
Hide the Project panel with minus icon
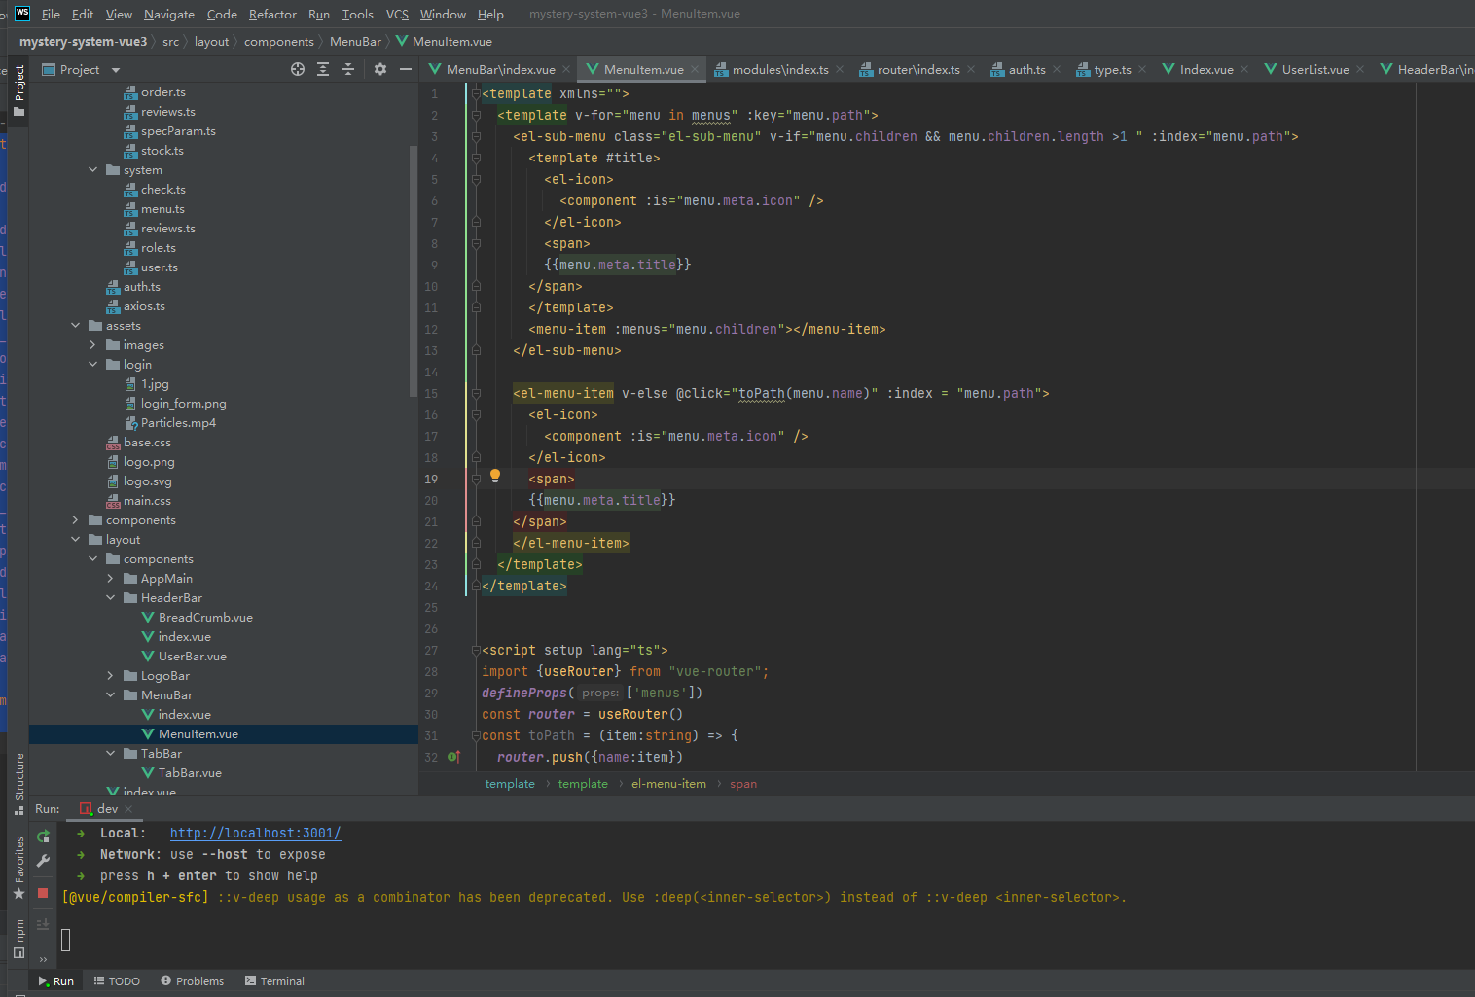406,69
